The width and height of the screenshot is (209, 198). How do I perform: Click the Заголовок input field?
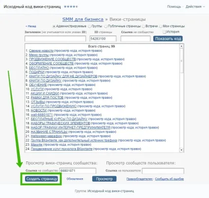pos(55,39)
